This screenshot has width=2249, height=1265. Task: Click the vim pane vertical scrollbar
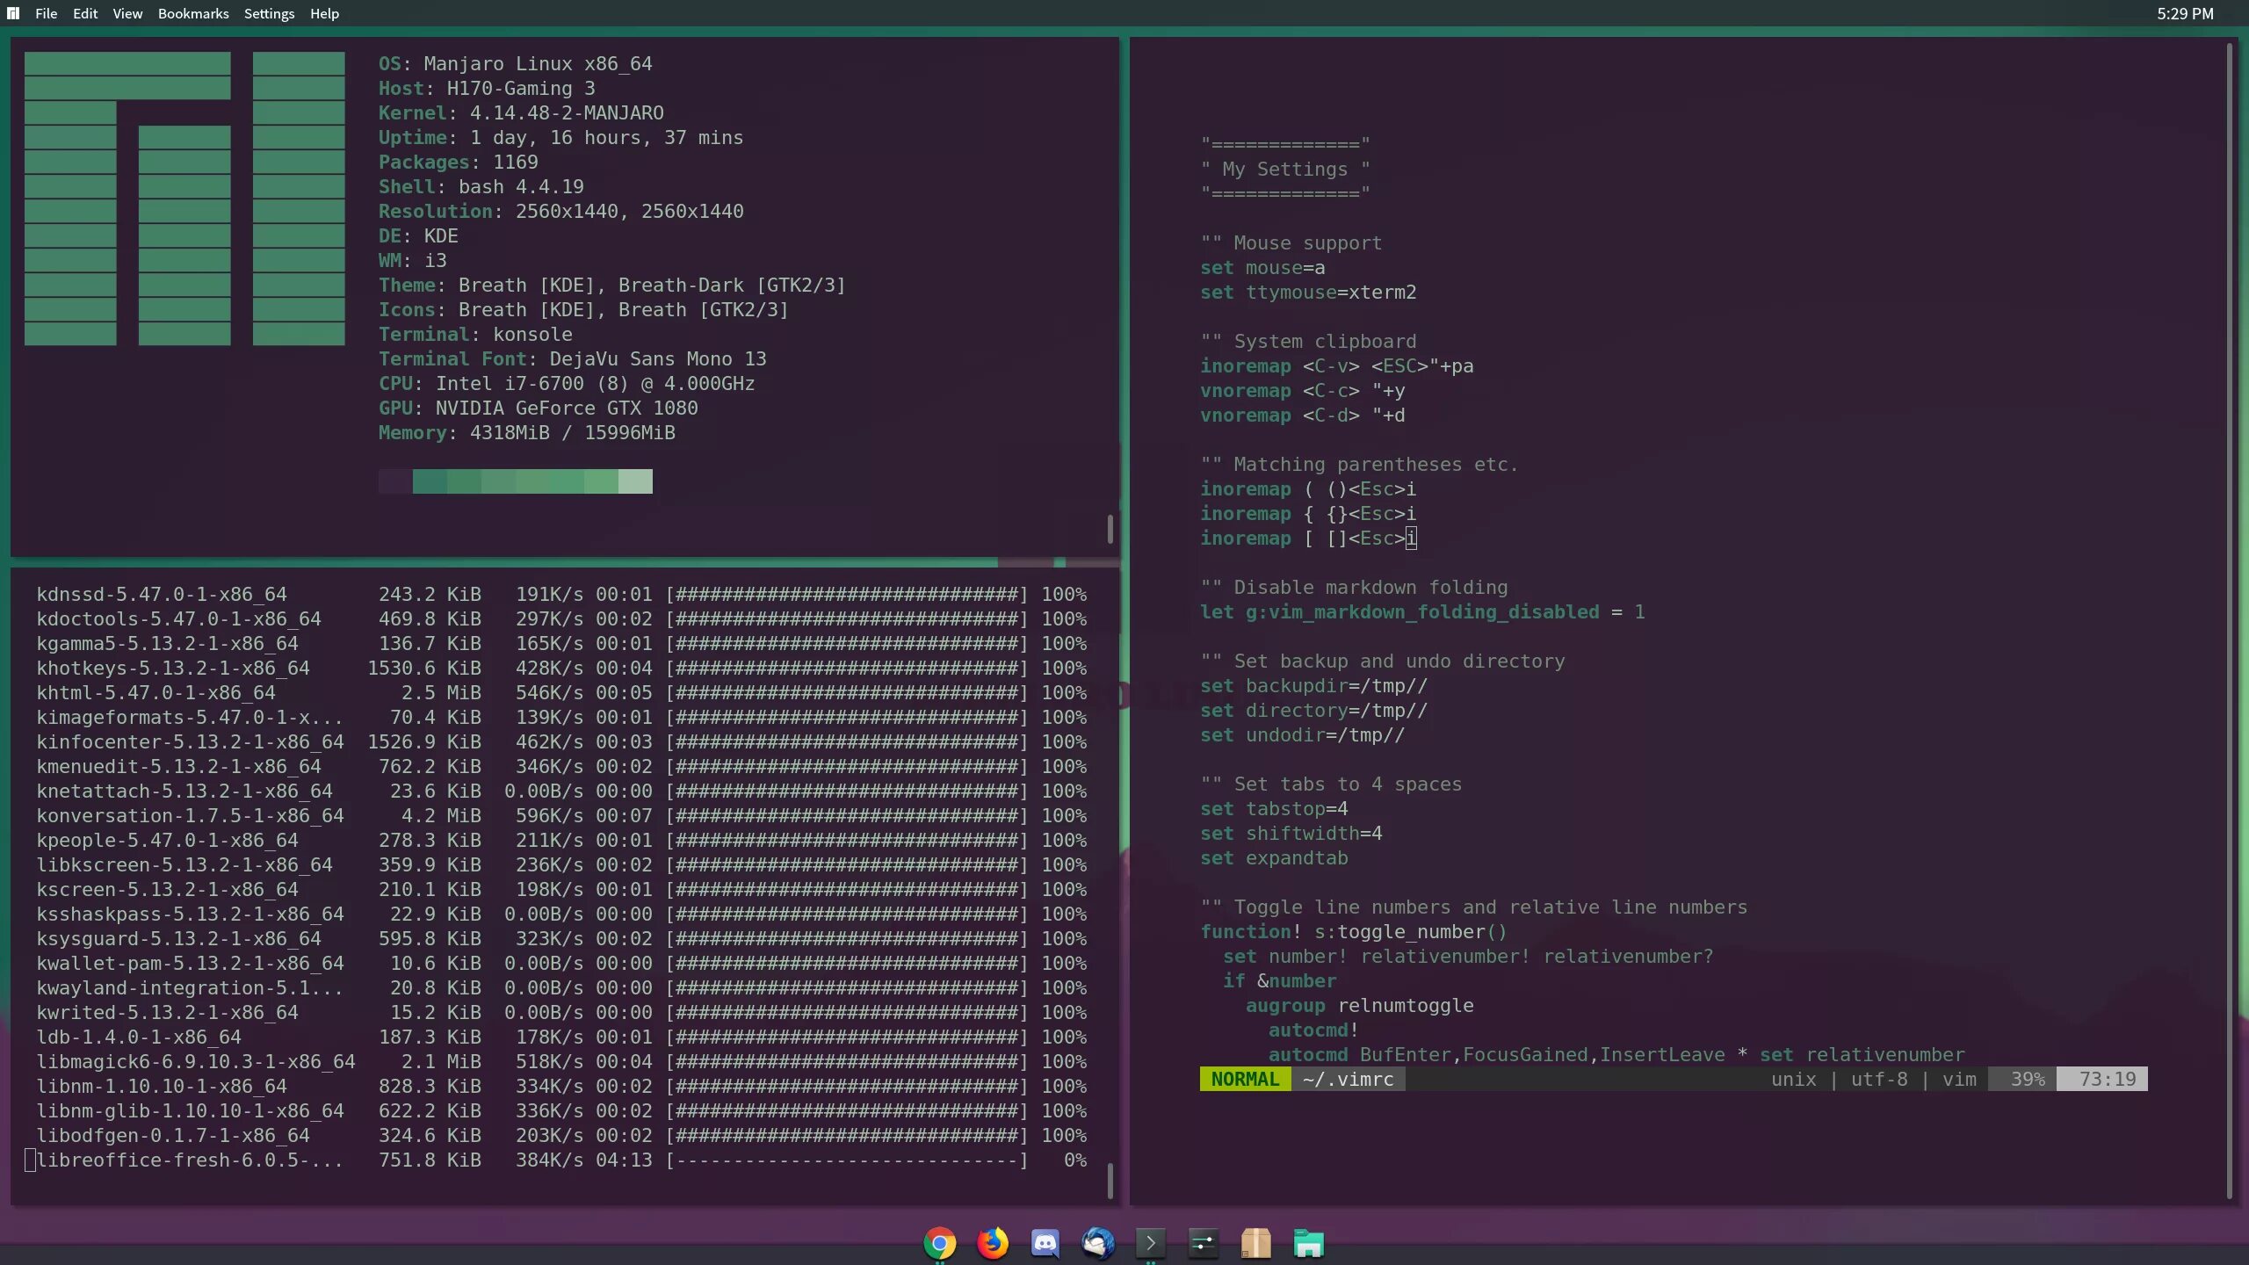[2229, 615]
